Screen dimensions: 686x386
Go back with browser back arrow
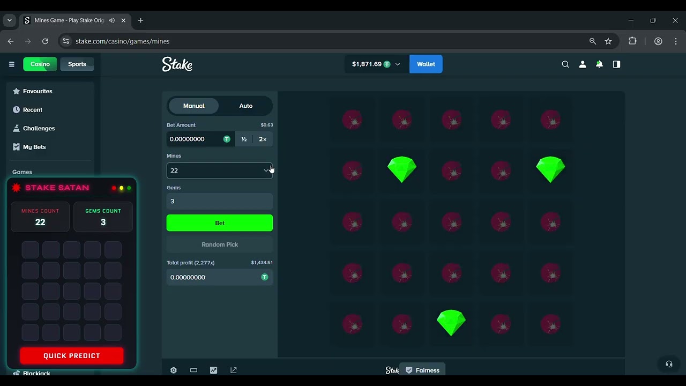tap(11, 41)
